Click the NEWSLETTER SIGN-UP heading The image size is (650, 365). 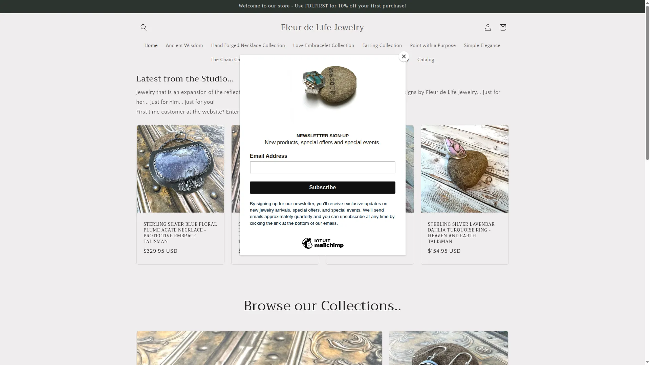point(322,136)
